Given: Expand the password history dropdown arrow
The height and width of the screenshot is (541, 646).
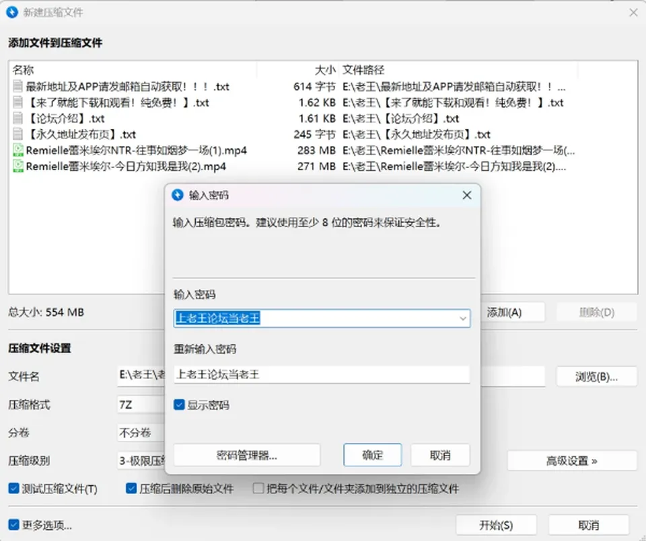Looking at the screenshot, I should [x=463, y=319].
